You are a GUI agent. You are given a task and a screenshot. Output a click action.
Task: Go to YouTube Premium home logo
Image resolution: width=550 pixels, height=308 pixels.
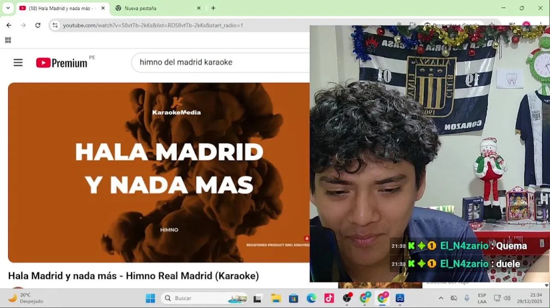(x=62, y=63)
